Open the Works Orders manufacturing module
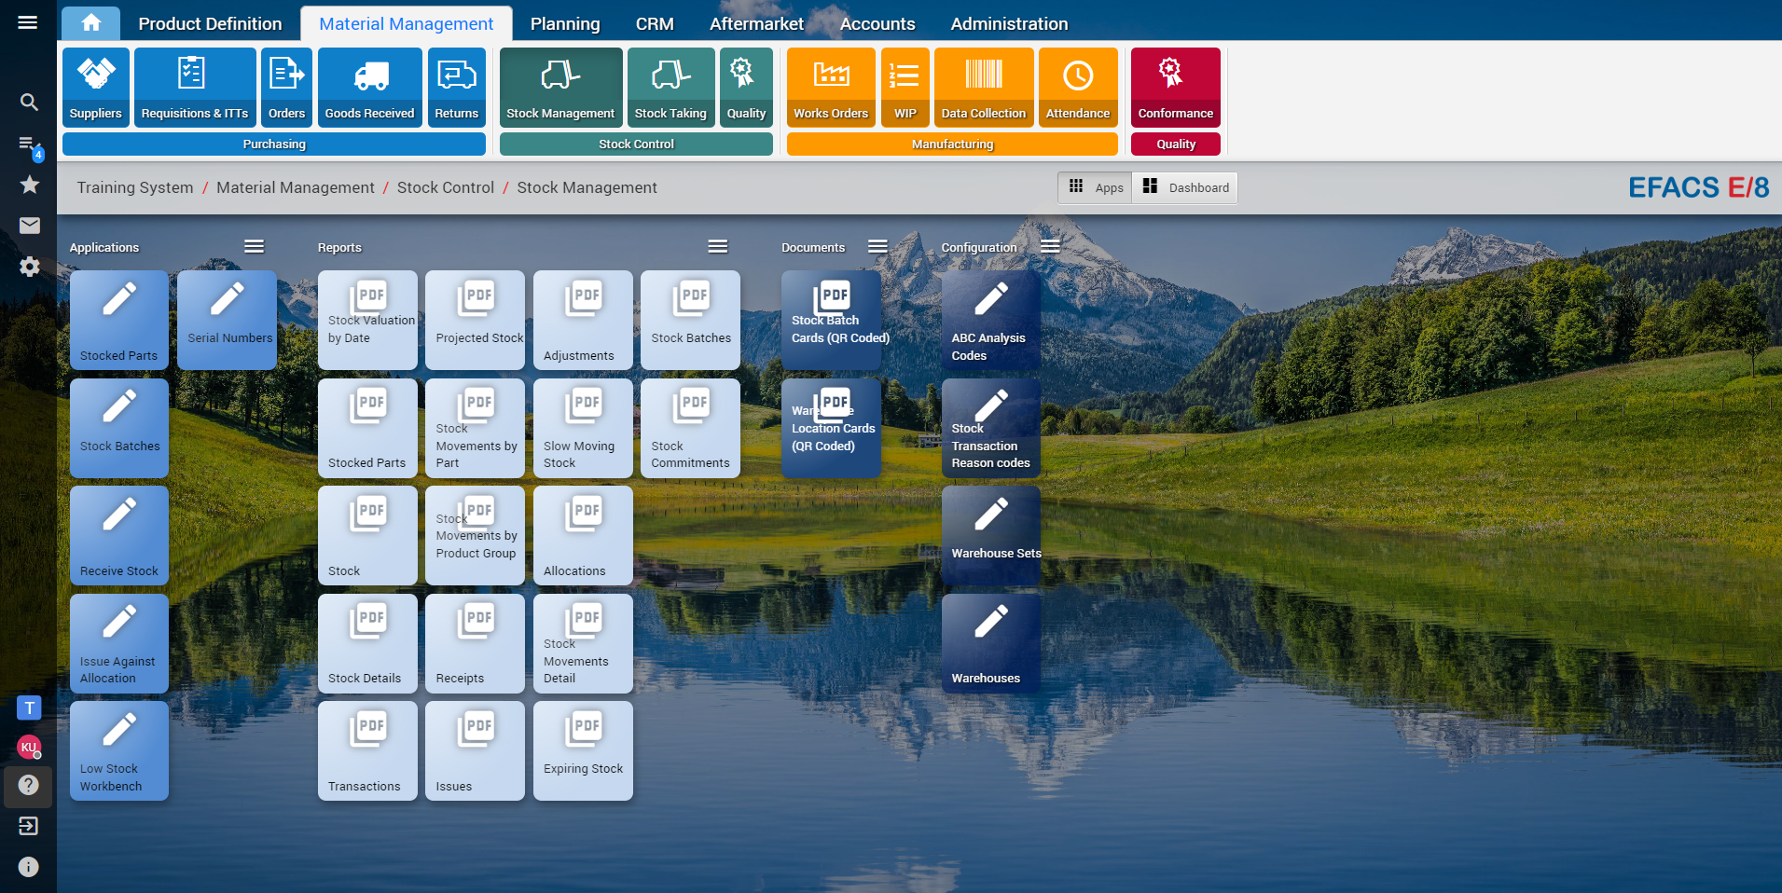 [830, 87]
